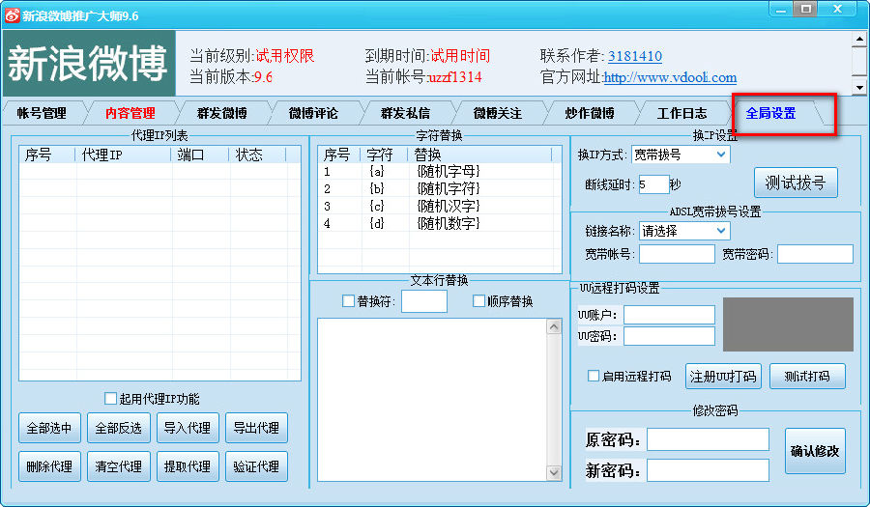View the 工作日志 tab
The height and width of the screenshot is (507, 870).
coord(681,113)
